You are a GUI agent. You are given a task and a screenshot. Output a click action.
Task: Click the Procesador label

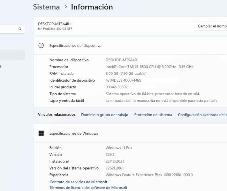click(x=59, y=67)
